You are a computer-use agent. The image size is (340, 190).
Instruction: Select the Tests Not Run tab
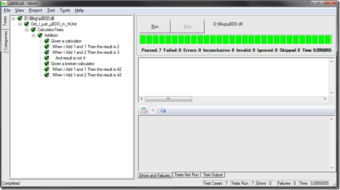[186, 175]
